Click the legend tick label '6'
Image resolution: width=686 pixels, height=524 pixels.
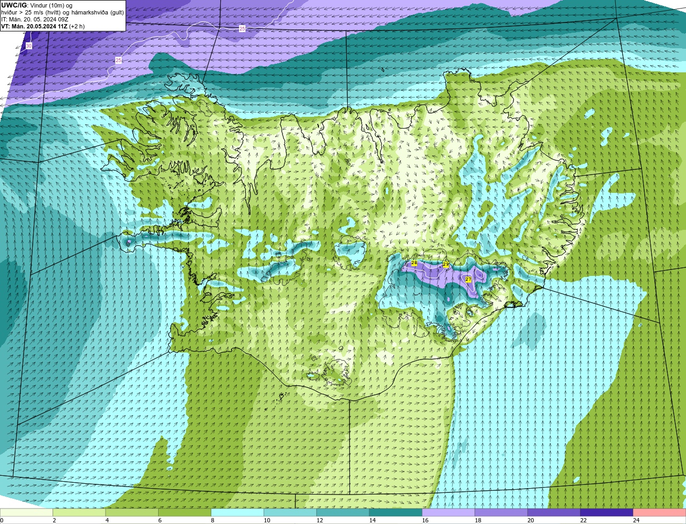tap(159, 520)
